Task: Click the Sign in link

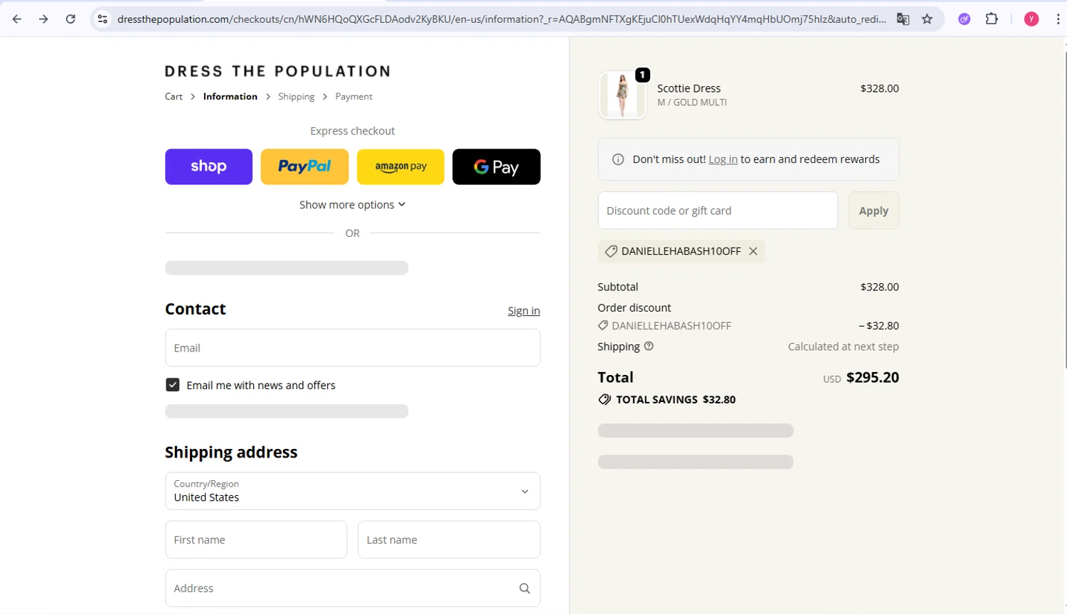Action: point(524,311)
